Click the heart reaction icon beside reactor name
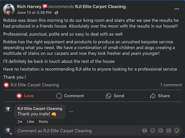 (x=6, y=85)
